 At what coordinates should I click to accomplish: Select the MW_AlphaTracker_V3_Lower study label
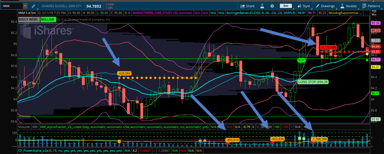coord(124,127)
